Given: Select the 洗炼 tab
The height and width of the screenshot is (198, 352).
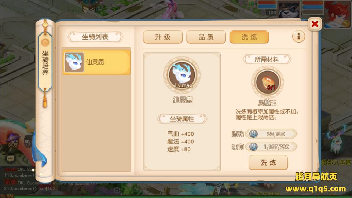Looking at the screenshot, I should (x=249, y=37).
